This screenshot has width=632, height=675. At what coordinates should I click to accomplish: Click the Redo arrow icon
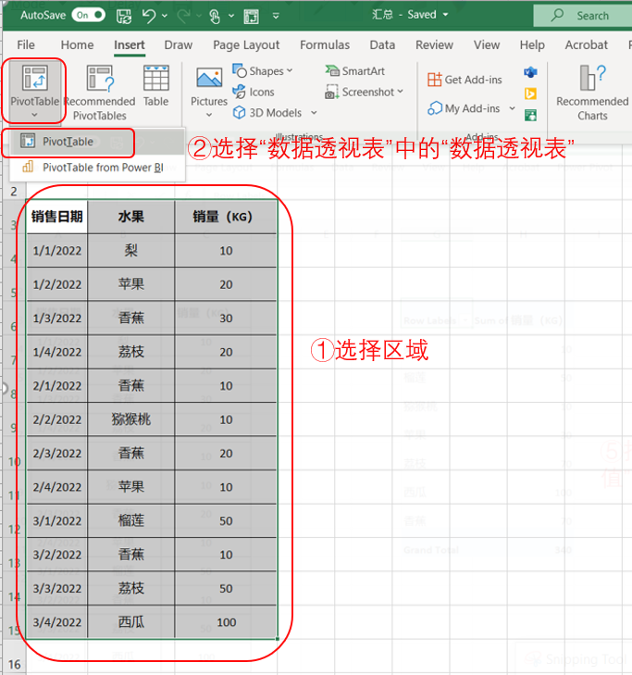(x=184, y=17)
